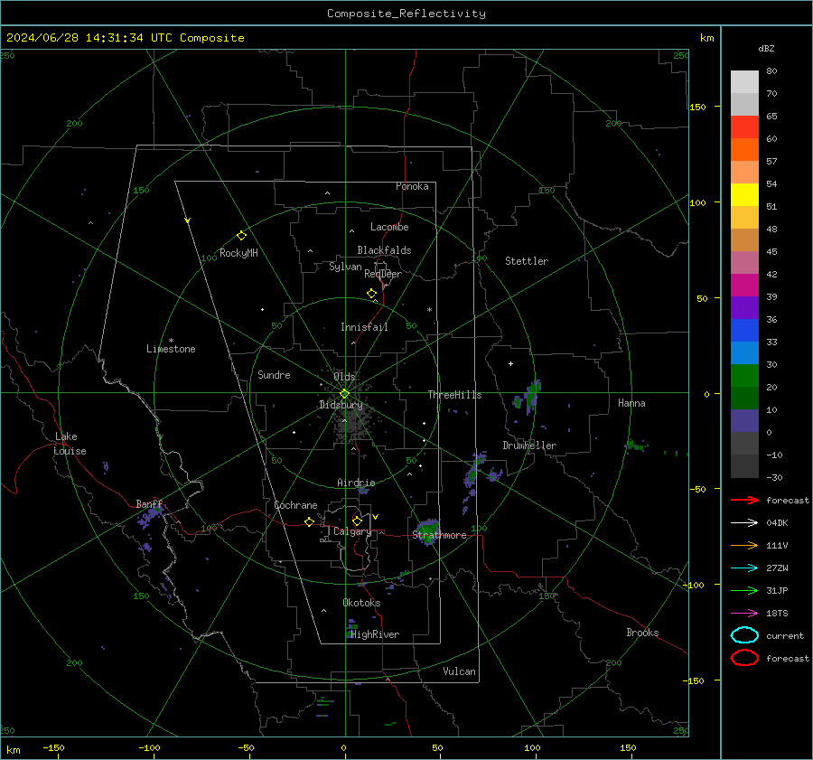This screenshot has width=813, height=760.
Task: Click the Cochrane label
Action: pos(295,505)
